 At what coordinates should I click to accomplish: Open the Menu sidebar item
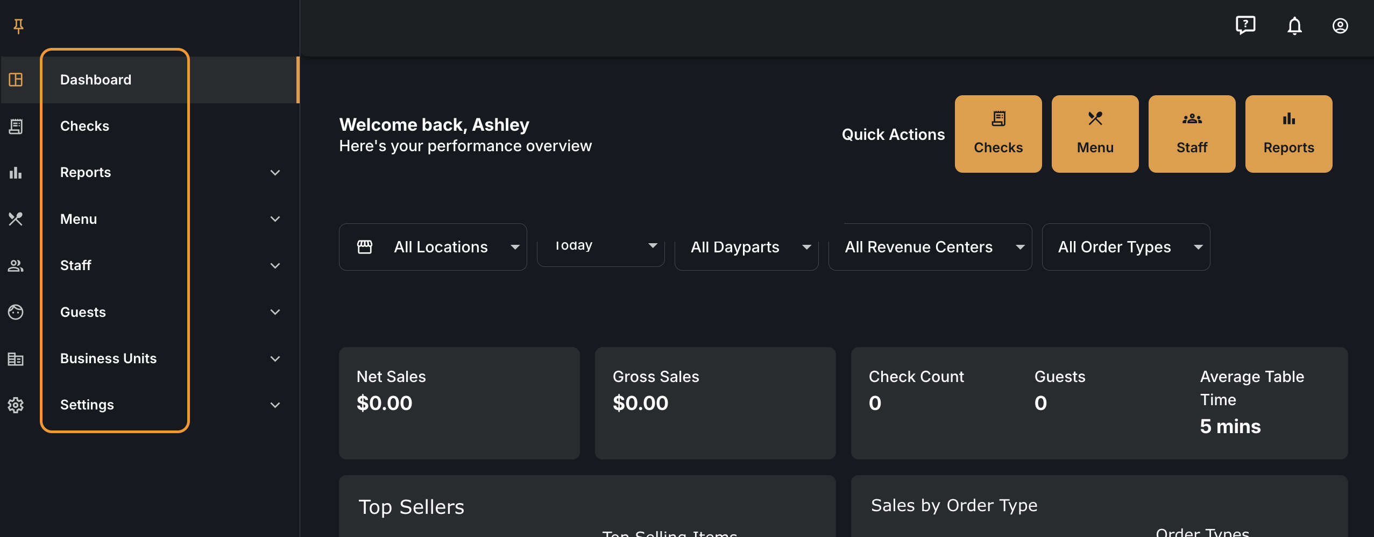(150, 219)
